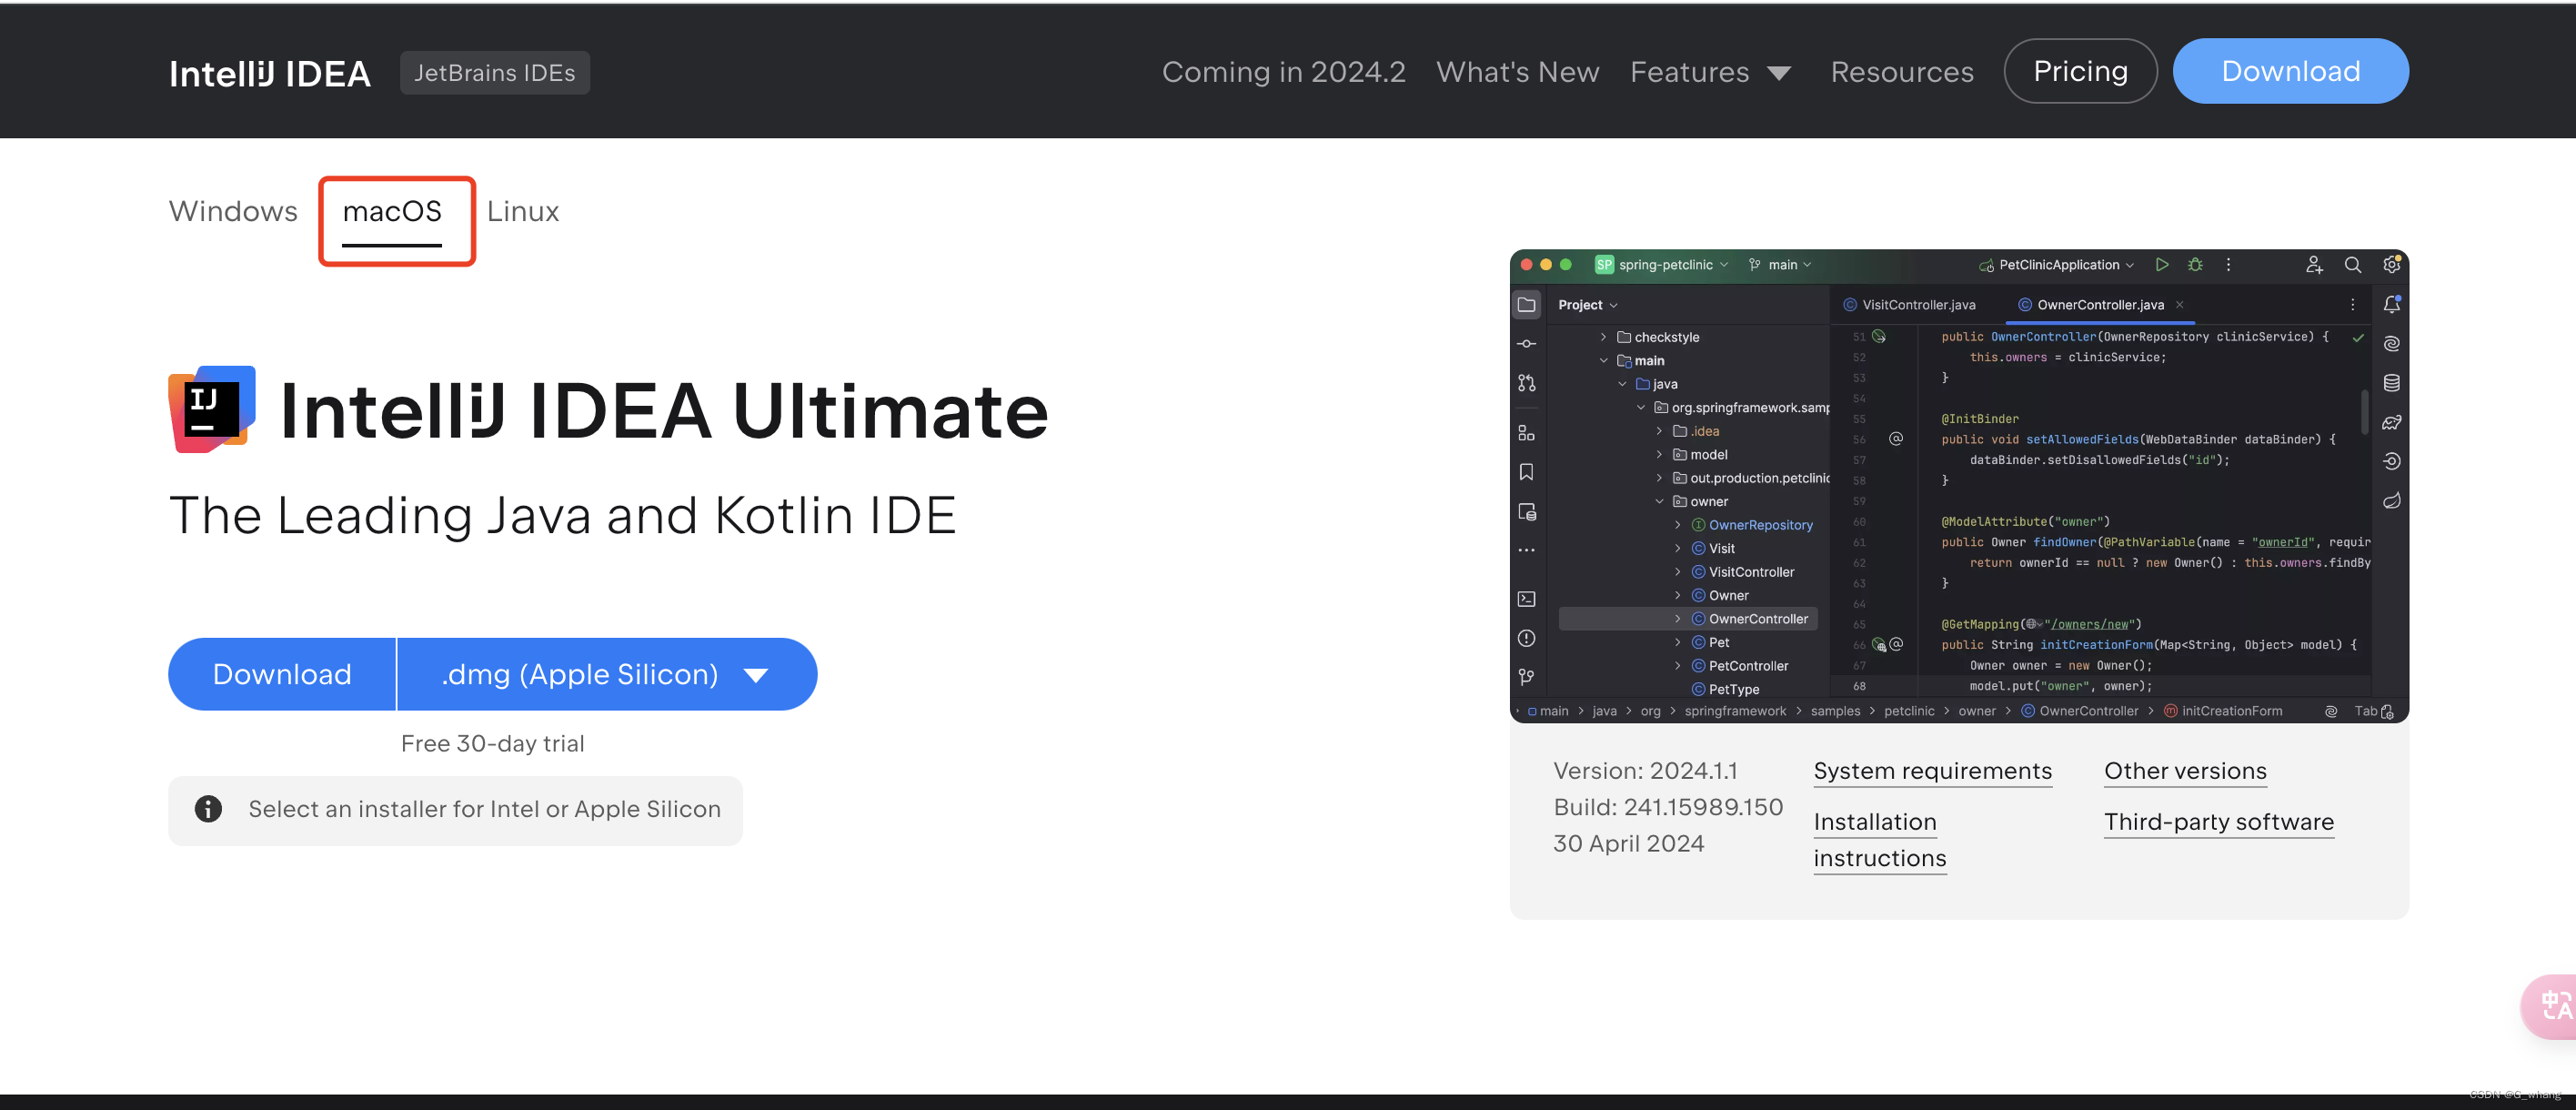Click the 'Free 30-day trial' text
Screen dimensions: 2576x1110
tap(492, 744)
